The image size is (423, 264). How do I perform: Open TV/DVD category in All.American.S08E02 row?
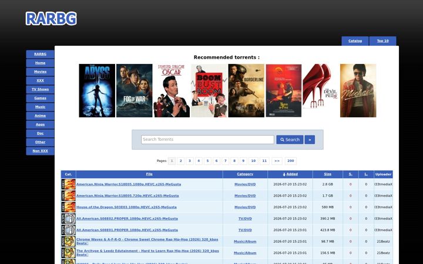[x=245, y=219]
